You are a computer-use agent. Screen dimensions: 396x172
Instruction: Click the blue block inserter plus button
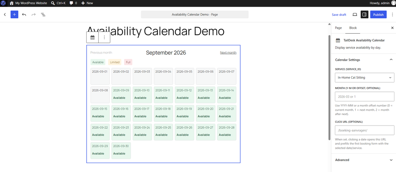pyautogui.click(x=14, y=14)
